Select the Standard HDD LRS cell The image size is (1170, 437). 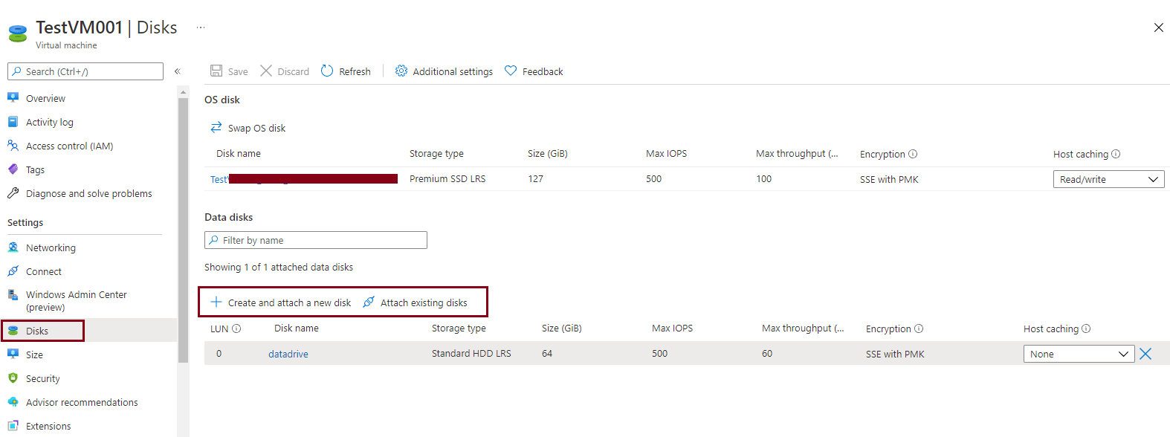point(471,353)
